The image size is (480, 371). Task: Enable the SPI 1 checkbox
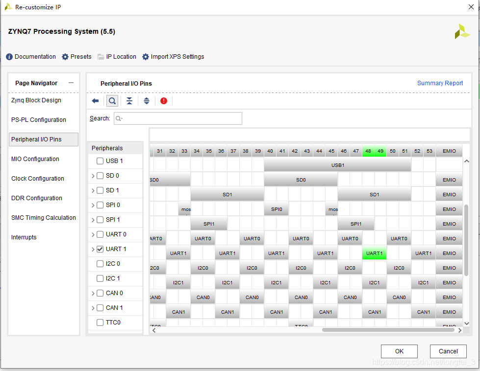point(100,220)
